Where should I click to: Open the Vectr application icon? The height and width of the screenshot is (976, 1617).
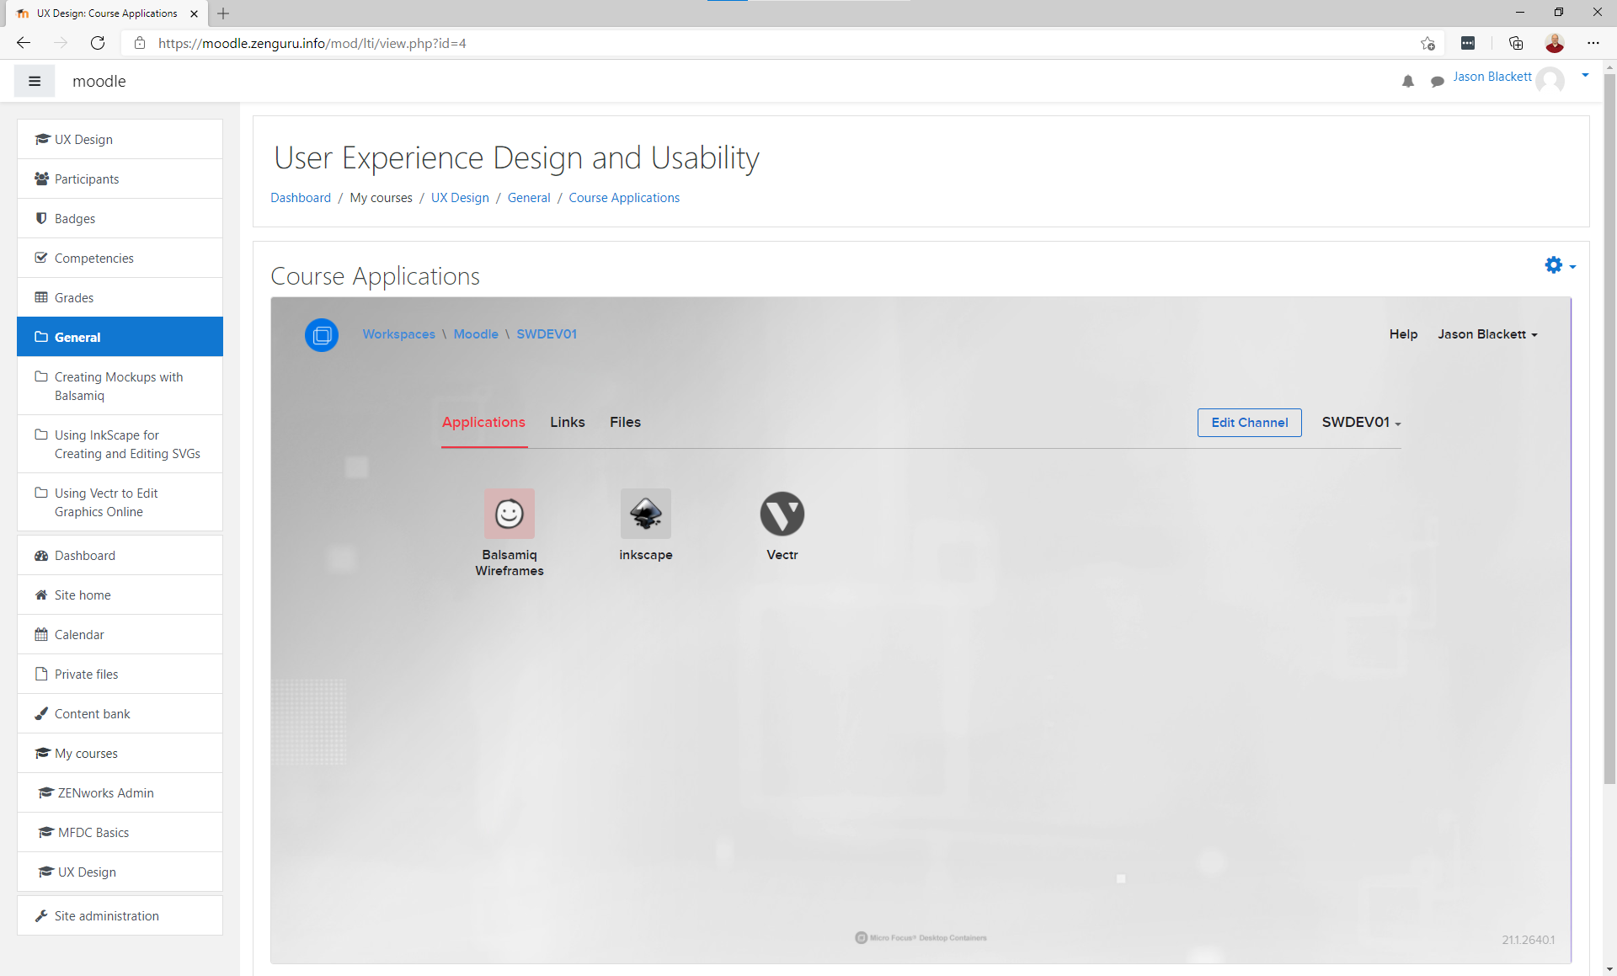click(782, 514)
